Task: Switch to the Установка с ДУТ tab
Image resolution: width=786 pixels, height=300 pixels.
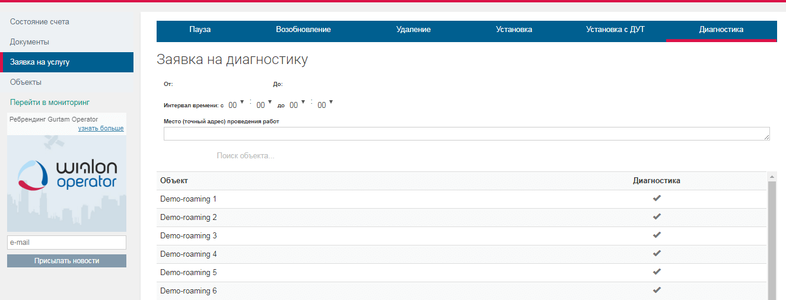Action: [615, 30]
